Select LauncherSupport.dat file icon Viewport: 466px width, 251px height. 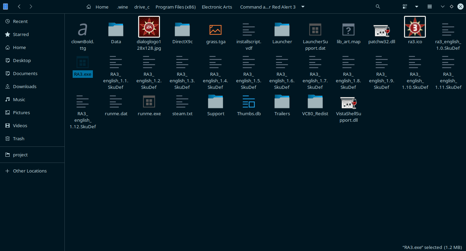[x=315, y=29]
